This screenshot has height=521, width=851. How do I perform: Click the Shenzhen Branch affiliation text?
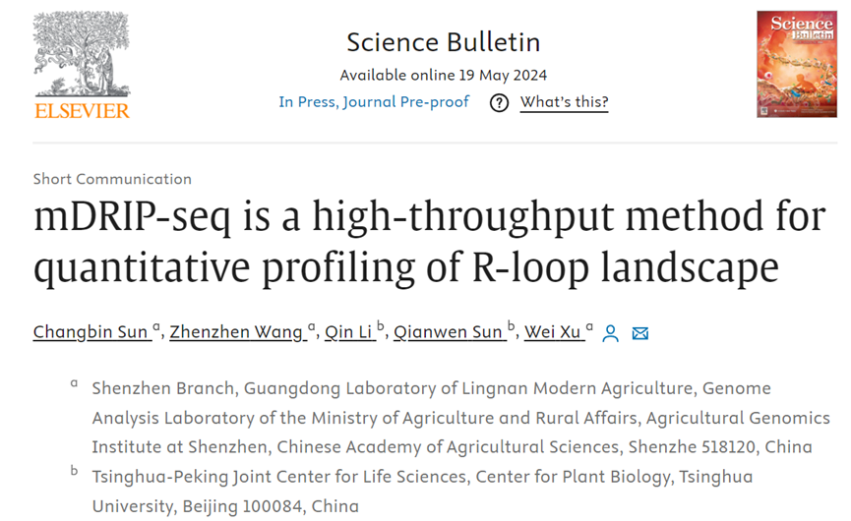point(460,418)
